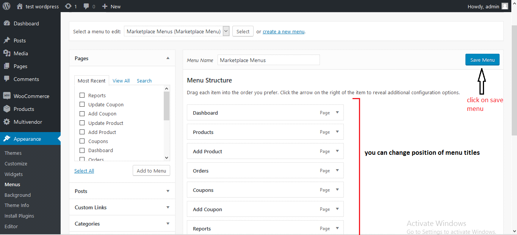Click the pages list scrollbar thumb
This screenshot has width=517, height=235.
pos(166,106)
